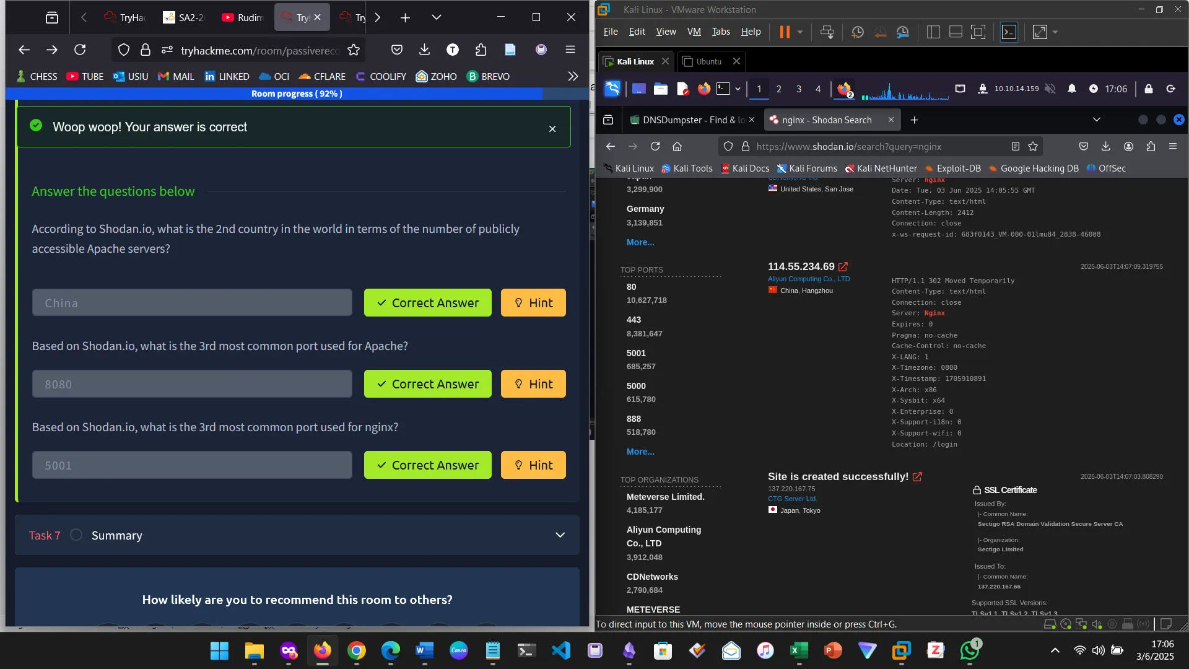The height and width of the screenshot is (669, 1189).
Task: Lock the Kali screen with the padlock icon
Action: click(1148, 89)
